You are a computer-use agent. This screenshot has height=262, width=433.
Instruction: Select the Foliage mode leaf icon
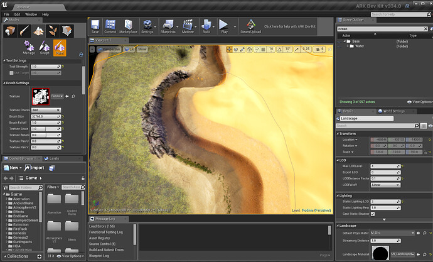pos(53,31)
